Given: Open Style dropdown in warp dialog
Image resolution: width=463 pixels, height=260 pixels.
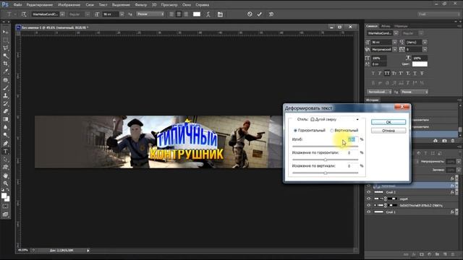Looking at the screenshot, I should pyautogui.click(x=335, y=119).
